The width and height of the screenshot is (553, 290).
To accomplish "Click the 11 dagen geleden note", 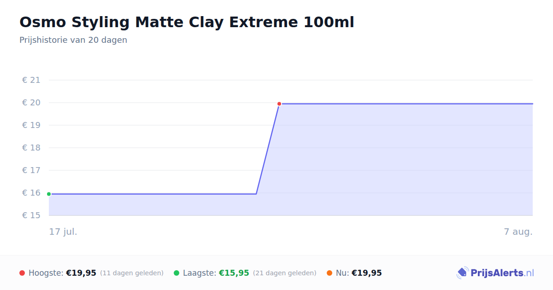I will pos(132,273).
